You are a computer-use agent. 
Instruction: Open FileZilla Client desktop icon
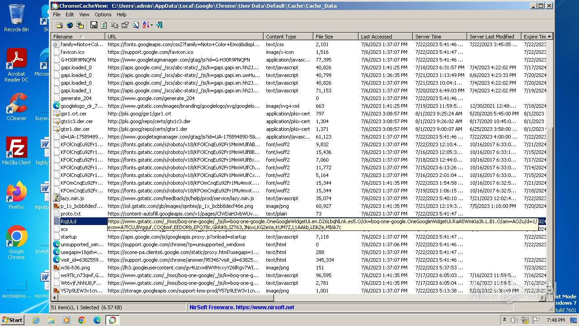[x=16, y=151]
